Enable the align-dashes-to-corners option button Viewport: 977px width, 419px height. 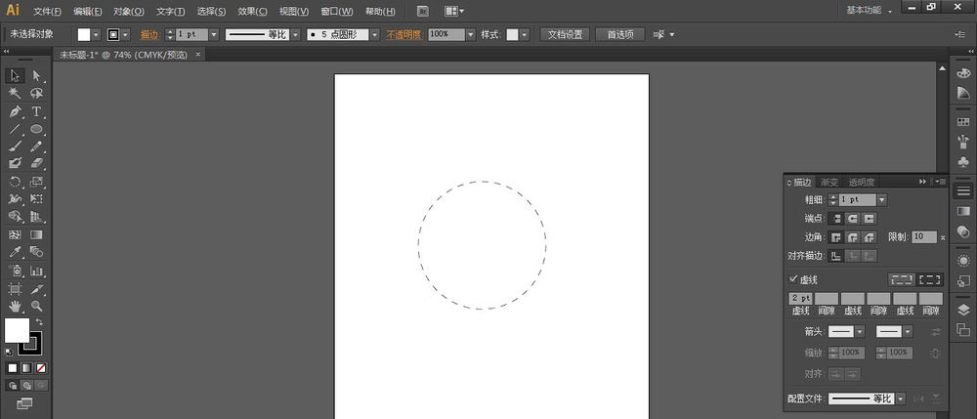[929, 279]
